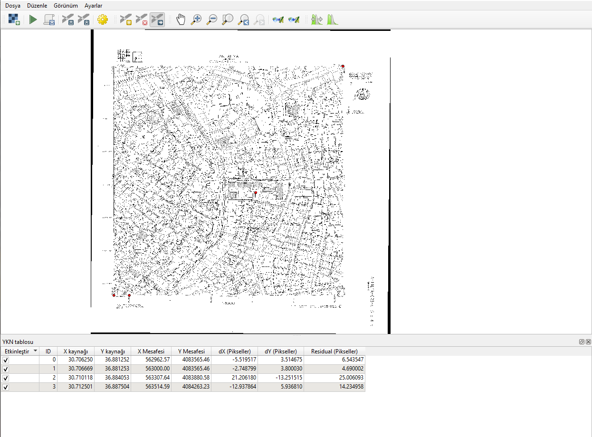Select the Add Point tool

125,19
